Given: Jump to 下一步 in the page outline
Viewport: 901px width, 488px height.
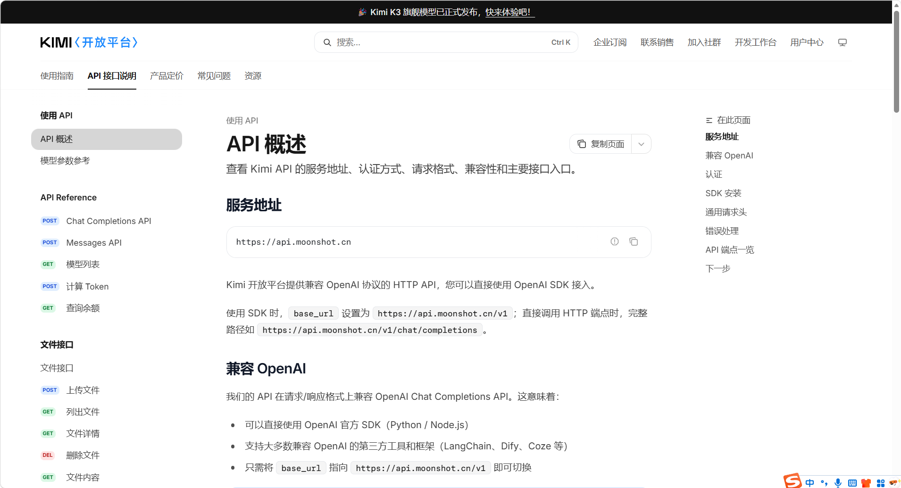Looking at the screenshot, I should pyautogui.click(x=718, y=269).
